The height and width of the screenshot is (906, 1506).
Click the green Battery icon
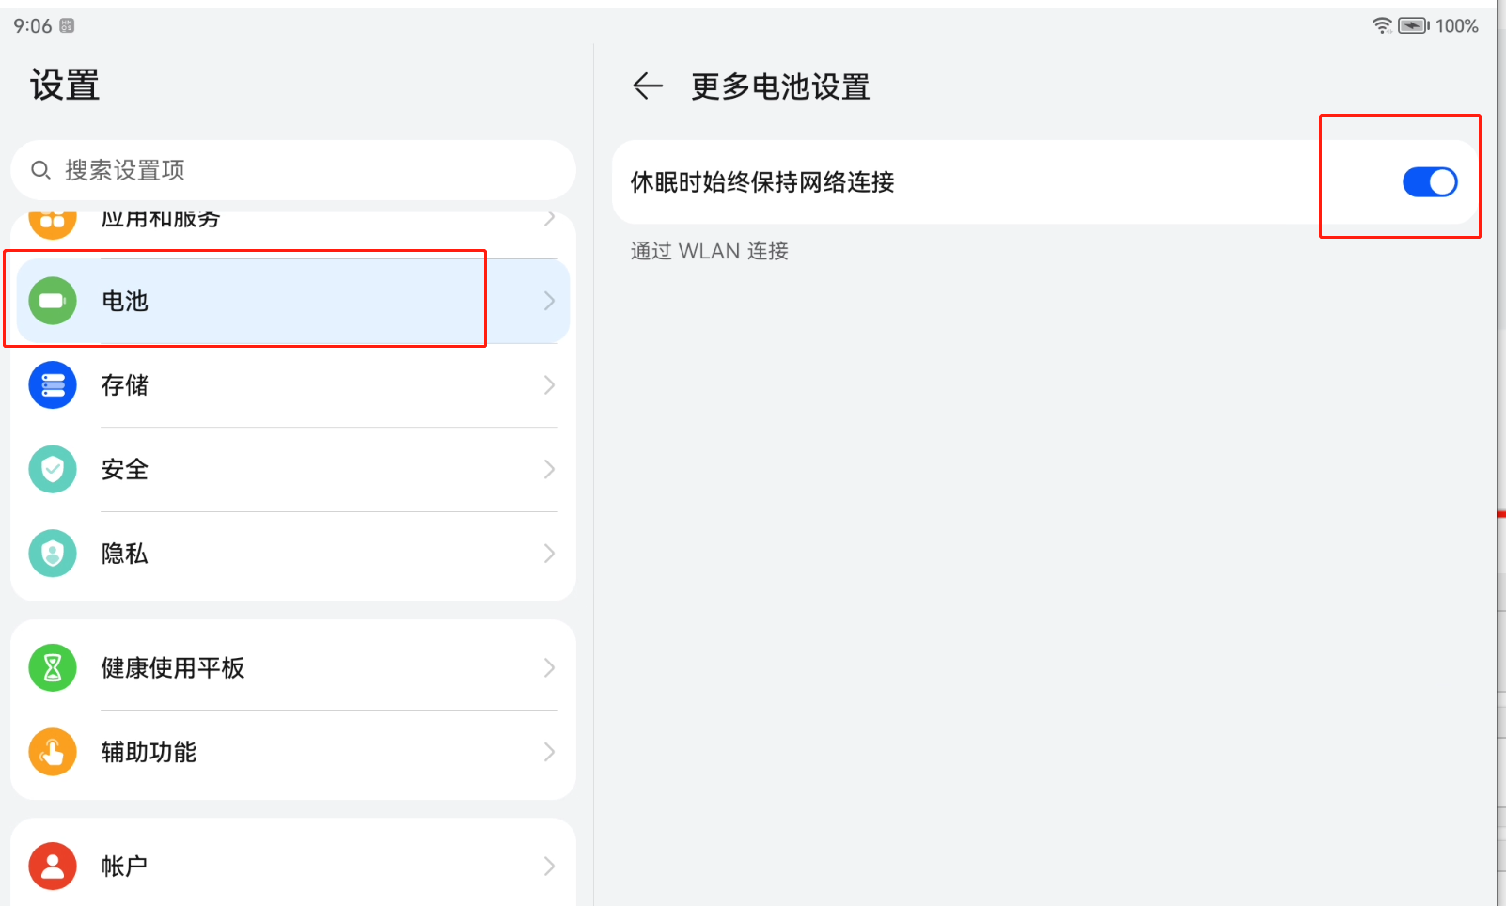pos(53,301)
